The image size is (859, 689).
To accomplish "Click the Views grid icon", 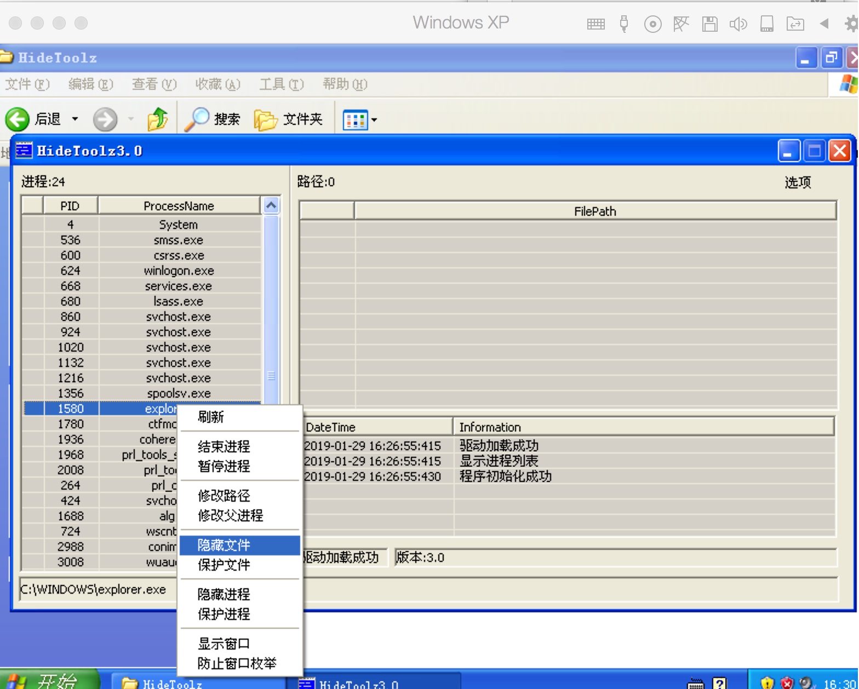I will click(354, 119).
